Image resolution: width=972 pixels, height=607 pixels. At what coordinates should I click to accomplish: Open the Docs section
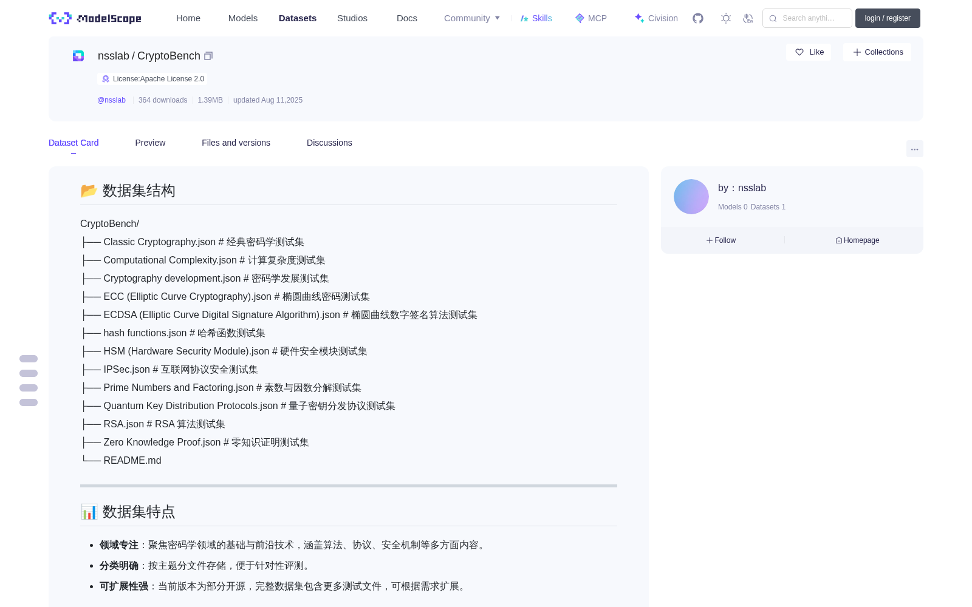click(407, 18)
